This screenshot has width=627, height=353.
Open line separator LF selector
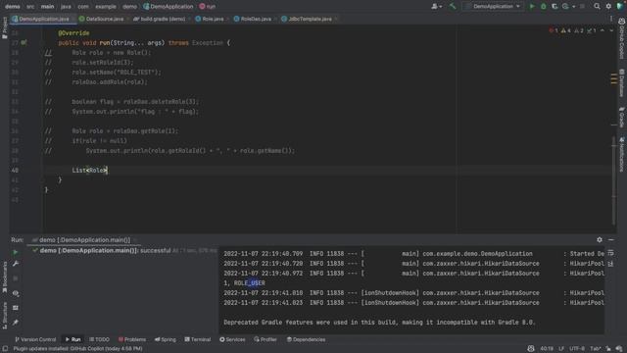pos(561,349)
